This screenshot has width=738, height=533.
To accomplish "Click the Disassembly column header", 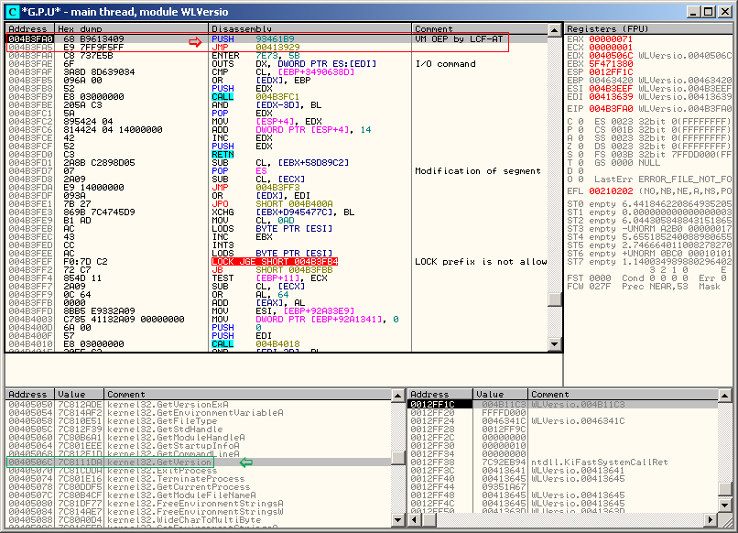I will (x=309, y=28).
